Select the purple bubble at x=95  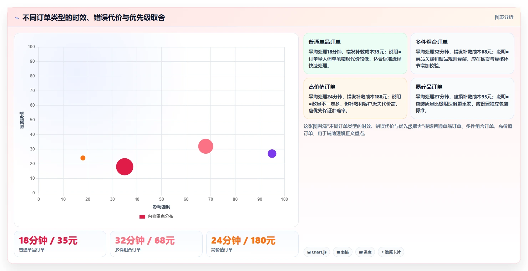(272, 154)
